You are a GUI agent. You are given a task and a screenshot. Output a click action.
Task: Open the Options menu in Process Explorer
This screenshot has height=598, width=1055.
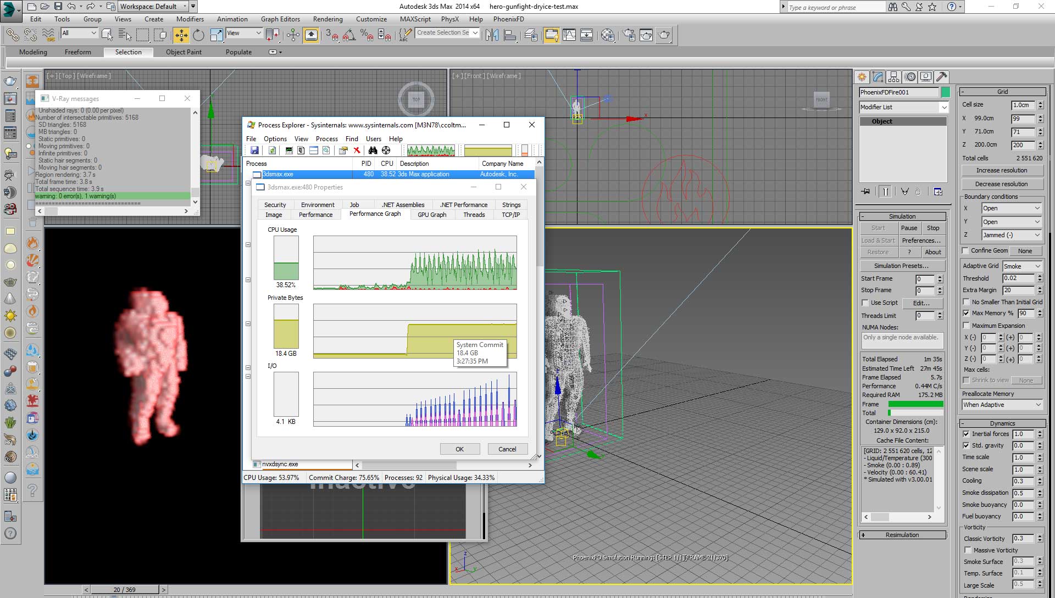click(275, 139)
